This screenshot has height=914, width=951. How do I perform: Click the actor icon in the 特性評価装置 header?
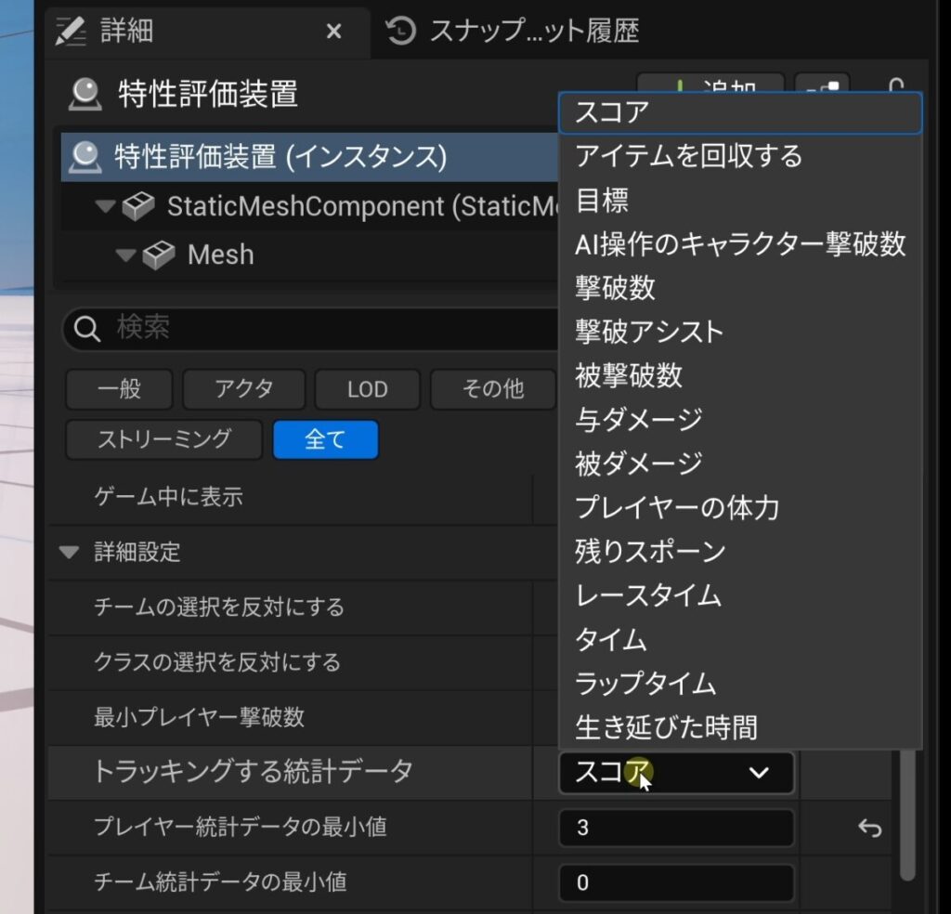[x=86, y=95]
